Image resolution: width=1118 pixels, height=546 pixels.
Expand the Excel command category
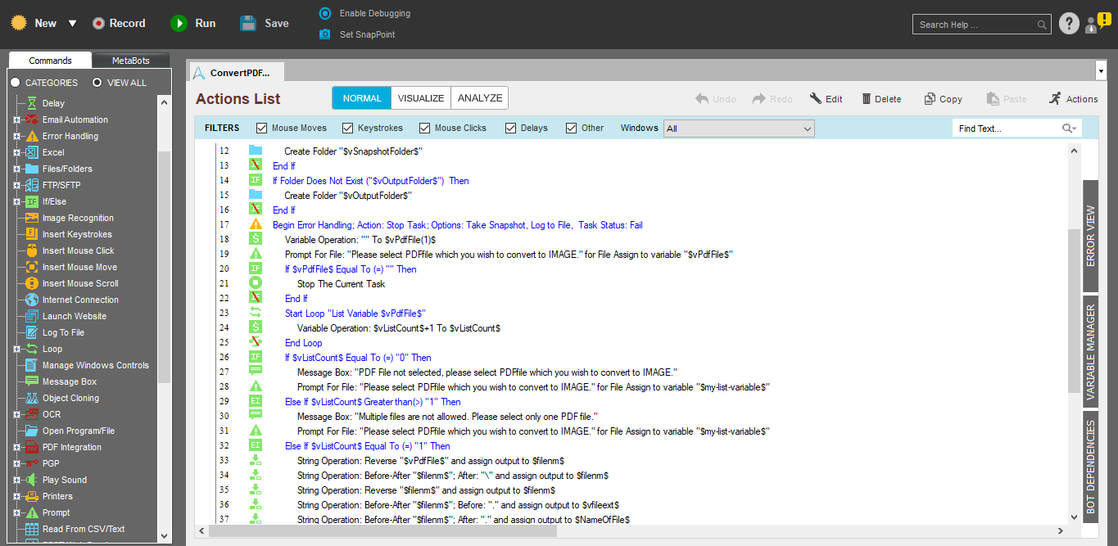tap(16, 153)
